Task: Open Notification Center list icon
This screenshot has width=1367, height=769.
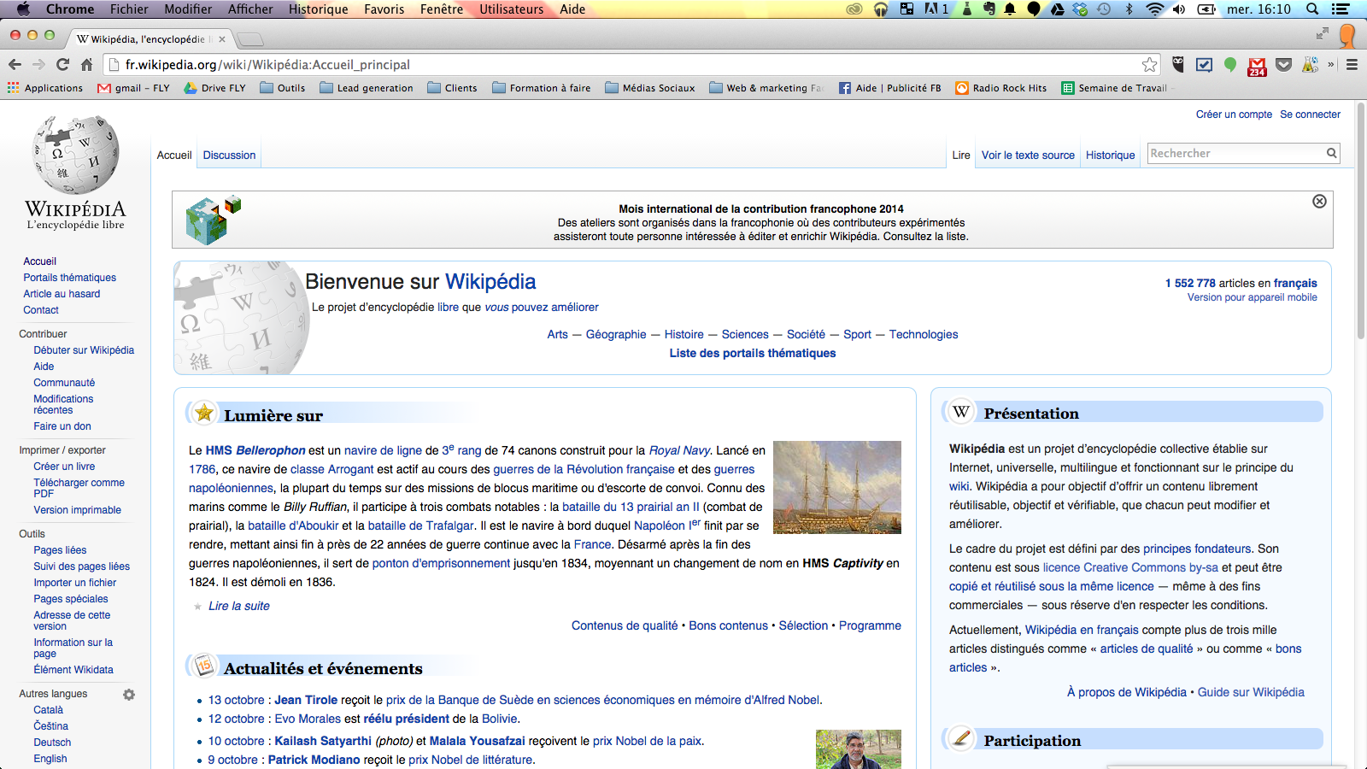Action: tap(1341, 9)
